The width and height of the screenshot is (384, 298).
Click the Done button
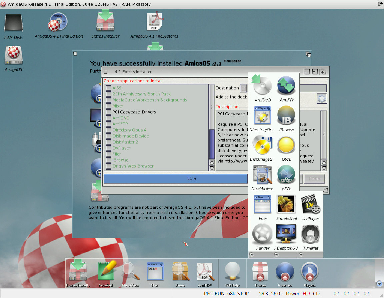314,179
